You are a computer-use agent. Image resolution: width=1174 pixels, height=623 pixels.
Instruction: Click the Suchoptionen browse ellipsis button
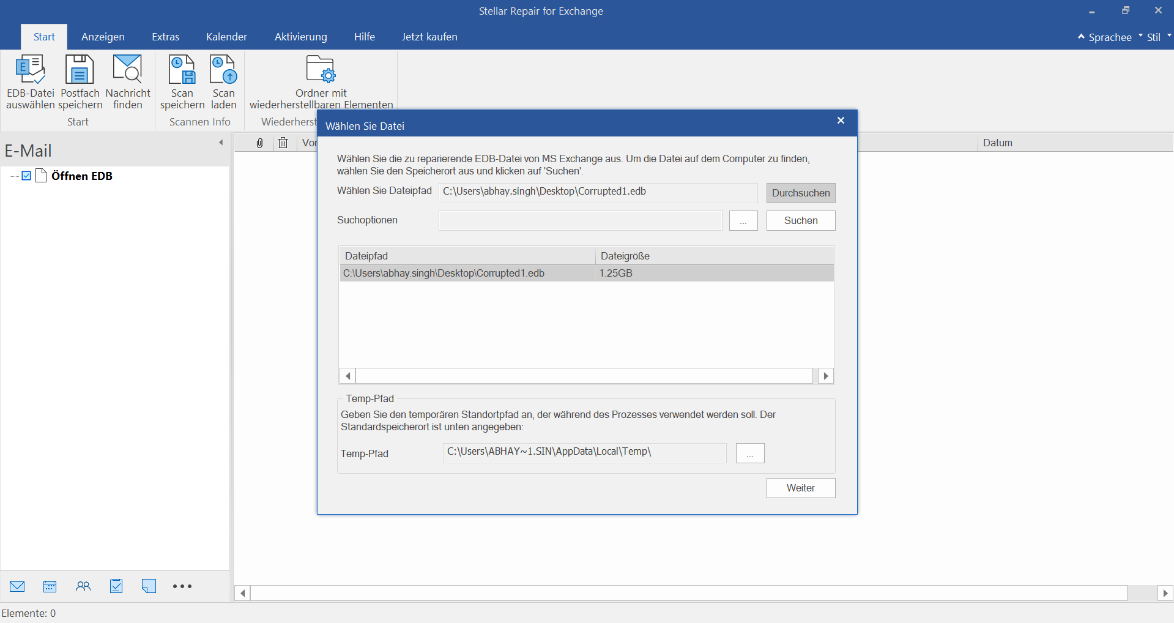coord(743,221)
